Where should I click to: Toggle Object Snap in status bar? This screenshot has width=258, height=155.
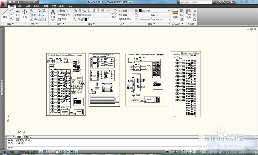click(57, 152)
